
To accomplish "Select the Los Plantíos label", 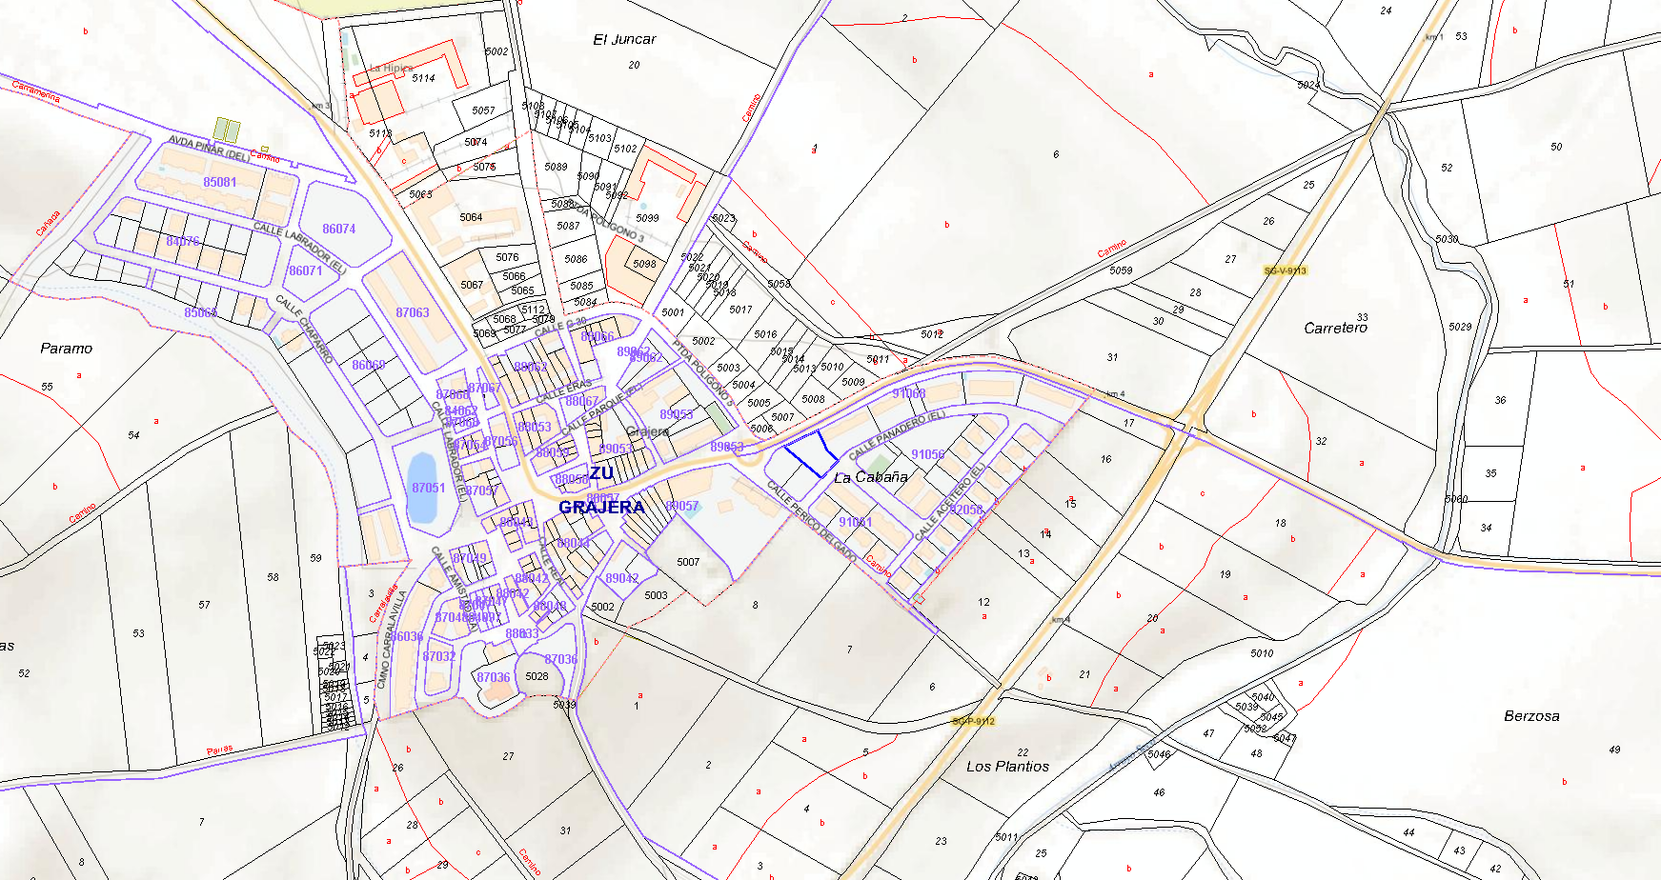I will 1007,767.
